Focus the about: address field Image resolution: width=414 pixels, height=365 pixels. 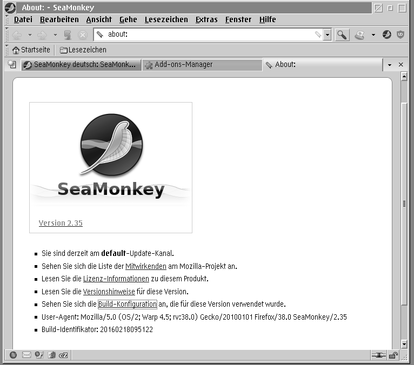click(209, 35)
